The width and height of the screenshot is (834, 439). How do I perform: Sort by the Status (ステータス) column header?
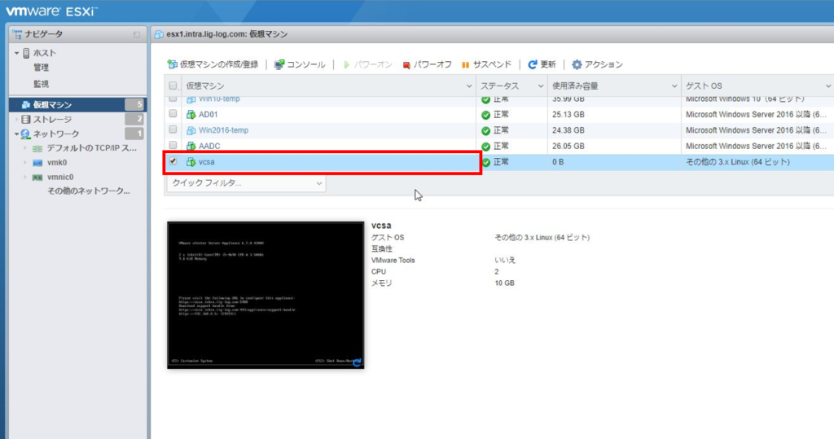tap(499, 86)
